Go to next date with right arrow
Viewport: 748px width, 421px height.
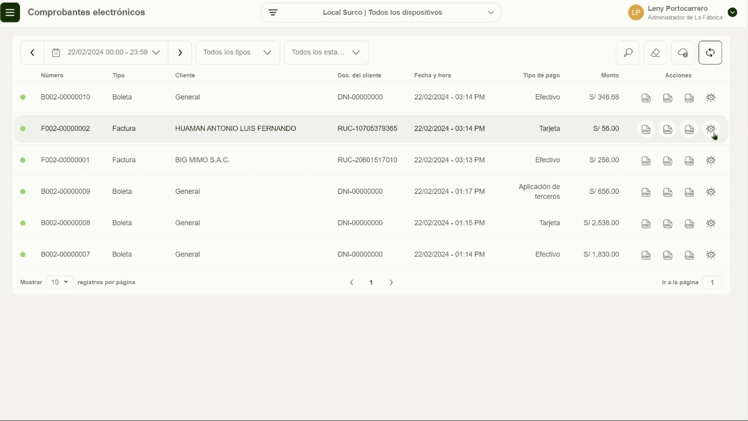(x=180, y=52)
